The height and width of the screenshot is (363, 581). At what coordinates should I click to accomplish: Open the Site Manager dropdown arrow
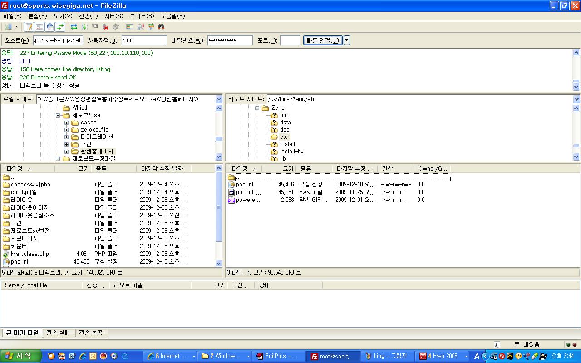click(17, 27)
